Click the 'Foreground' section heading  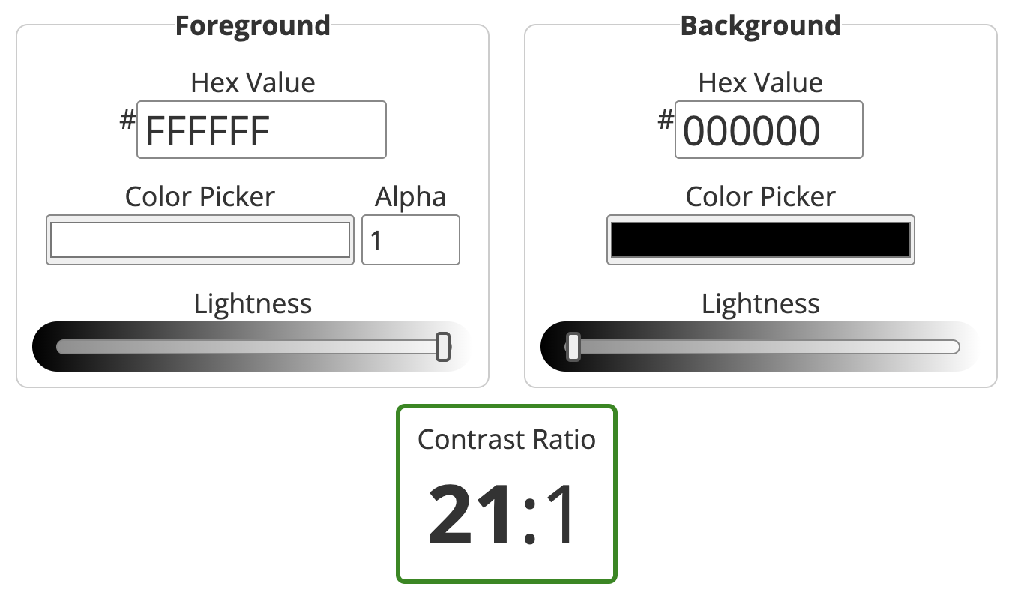pyautogui.click(x=253, y=26)
